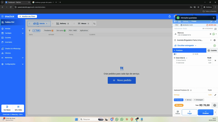The width and height of the screenshot is (218, 122).
Task: Print the order with printer icon
Action: 215,105
